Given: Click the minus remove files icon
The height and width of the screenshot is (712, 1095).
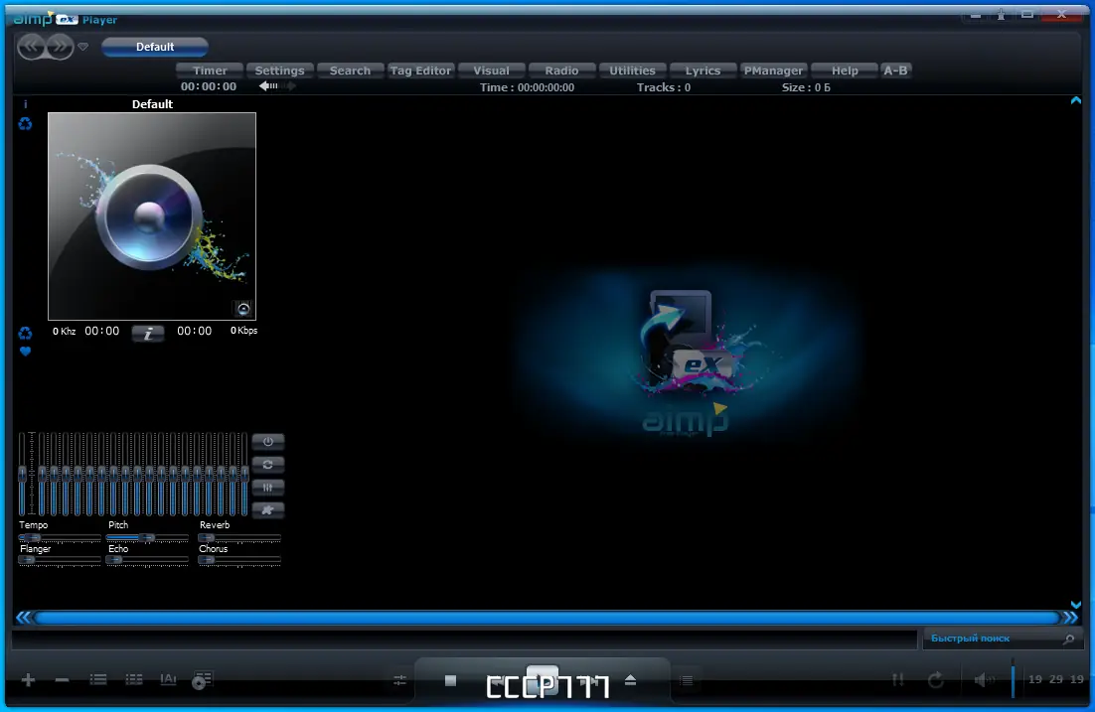Looking at the screenshot, I should pos(63,680).
